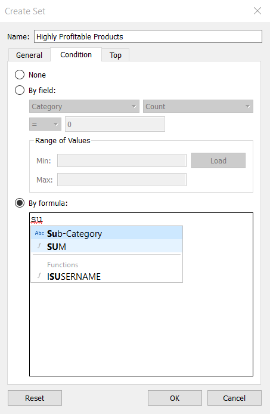Click the function icon next to SUM
The image size is (270, 414).
tap(39, 246)
